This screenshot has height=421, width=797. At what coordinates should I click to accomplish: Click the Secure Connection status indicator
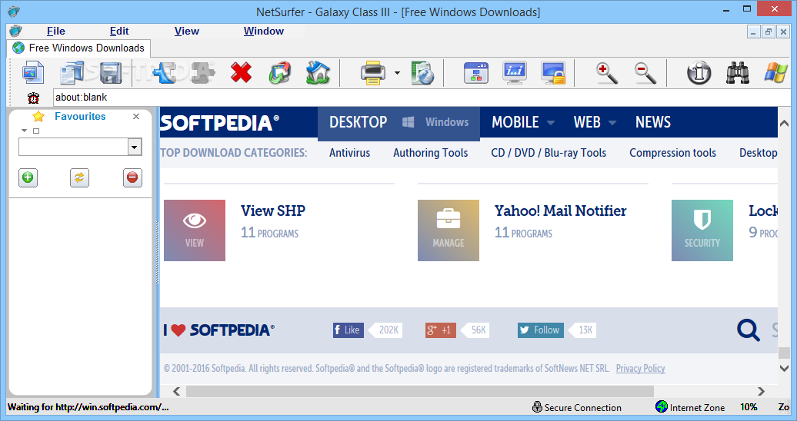tap(576, 407)
